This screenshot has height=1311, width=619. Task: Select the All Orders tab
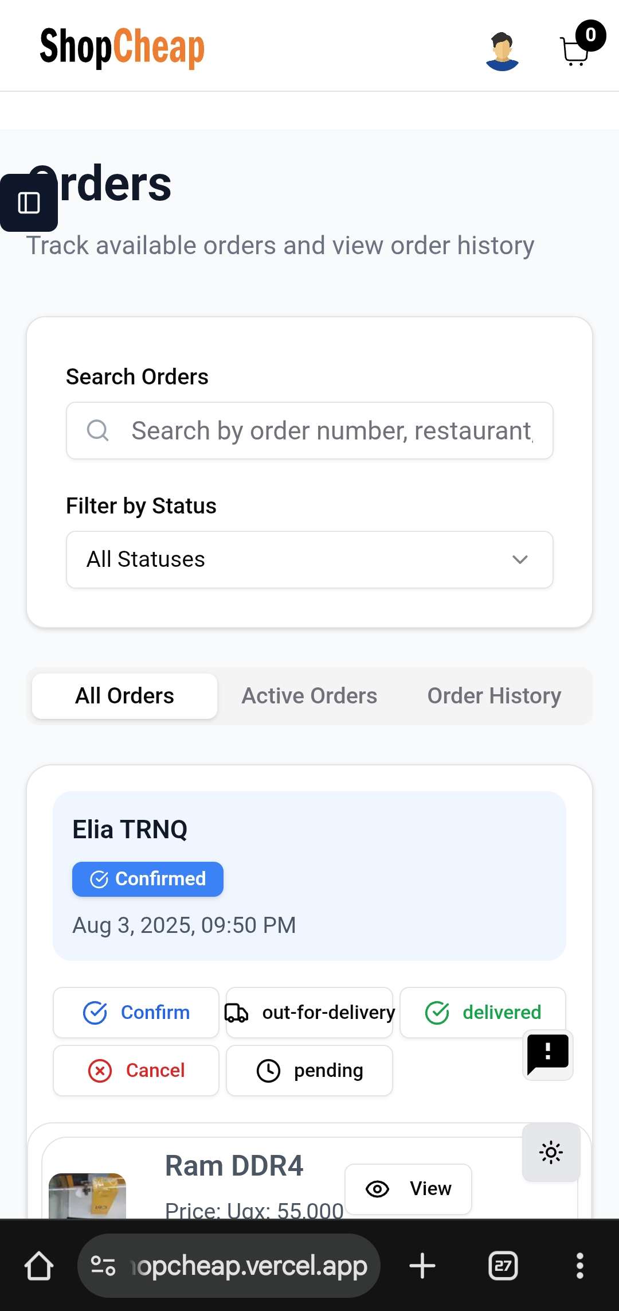click(x=124, y=696)
